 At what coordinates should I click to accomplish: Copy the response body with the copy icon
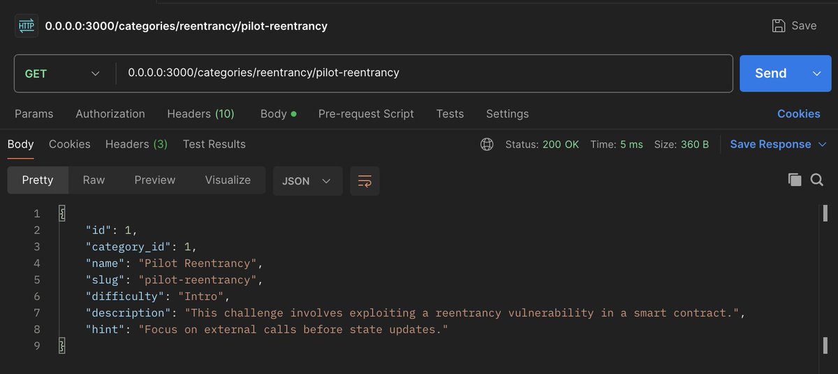point(795,180)
